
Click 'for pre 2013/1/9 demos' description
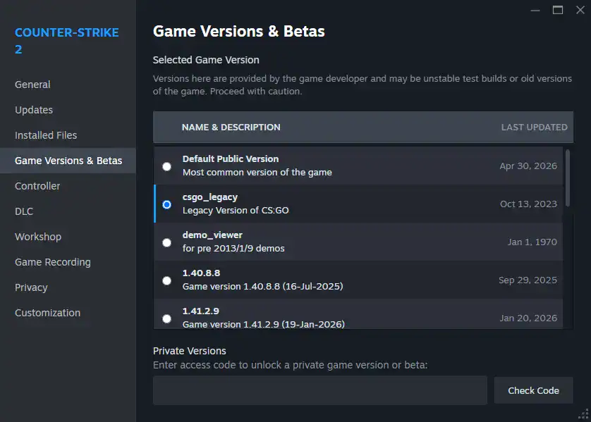[x=233, y=249]
